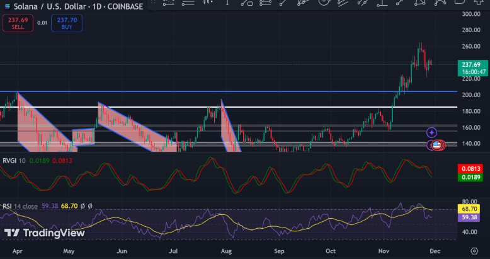The image size is (490, 259).
Task: Click green 237.69 current price tag on axis
Action: click(472, 65)
